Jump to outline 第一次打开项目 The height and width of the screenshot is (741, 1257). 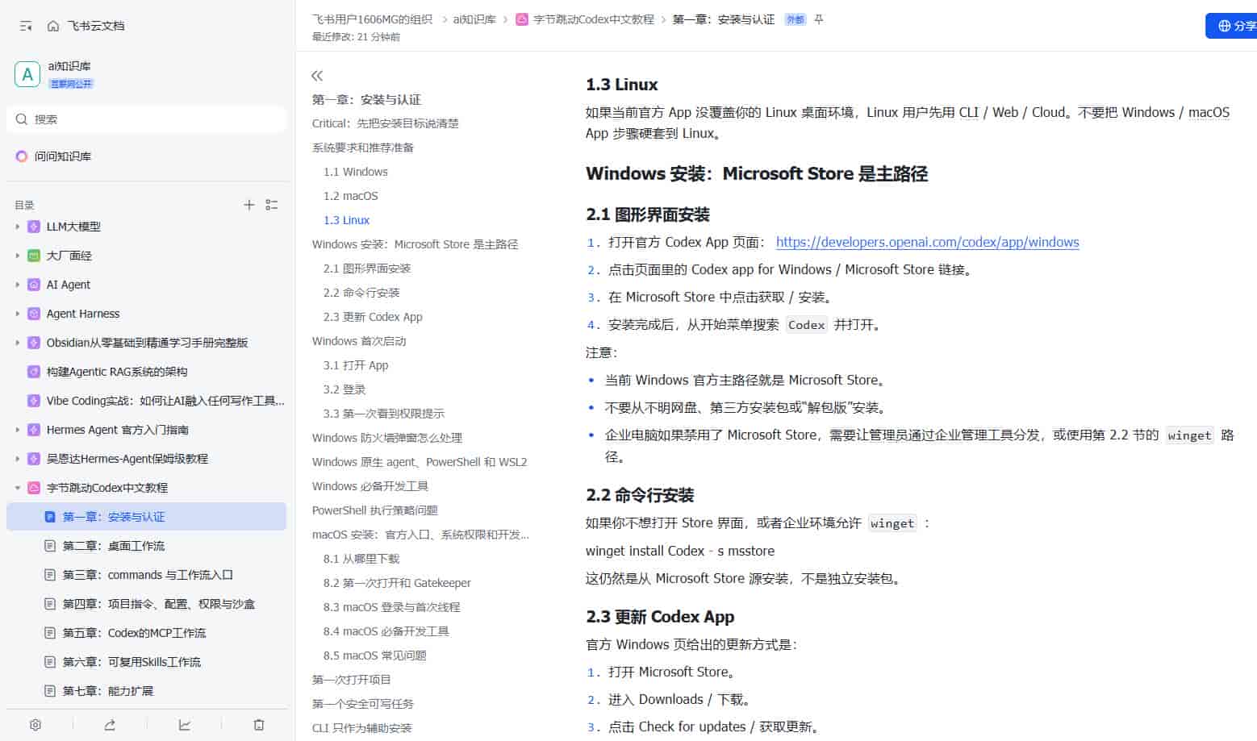[352, 680]
